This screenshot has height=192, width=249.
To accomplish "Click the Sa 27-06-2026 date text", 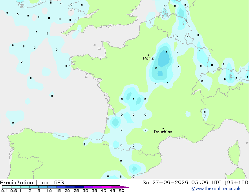I will pos(165,183).
